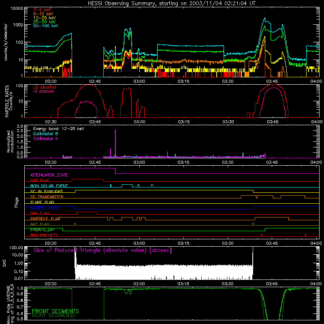Select the LO channel legend label

(x=45, y=87)
